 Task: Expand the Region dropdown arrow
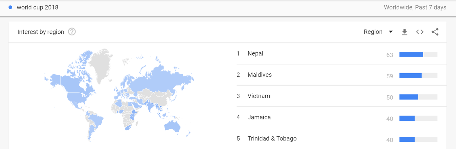[x=390, y=32]
